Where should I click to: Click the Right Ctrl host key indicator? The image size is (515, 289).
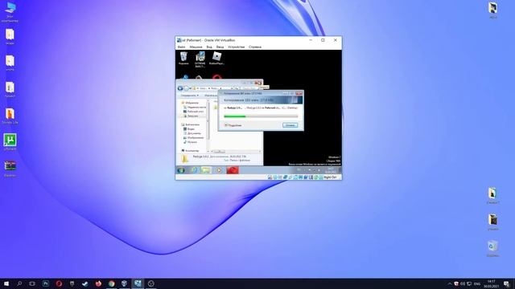[330, 177]
